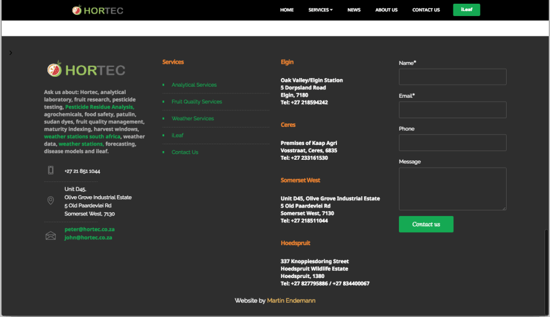
Task: Follow the Martin Endemann link
Action: tap(291, 300)
